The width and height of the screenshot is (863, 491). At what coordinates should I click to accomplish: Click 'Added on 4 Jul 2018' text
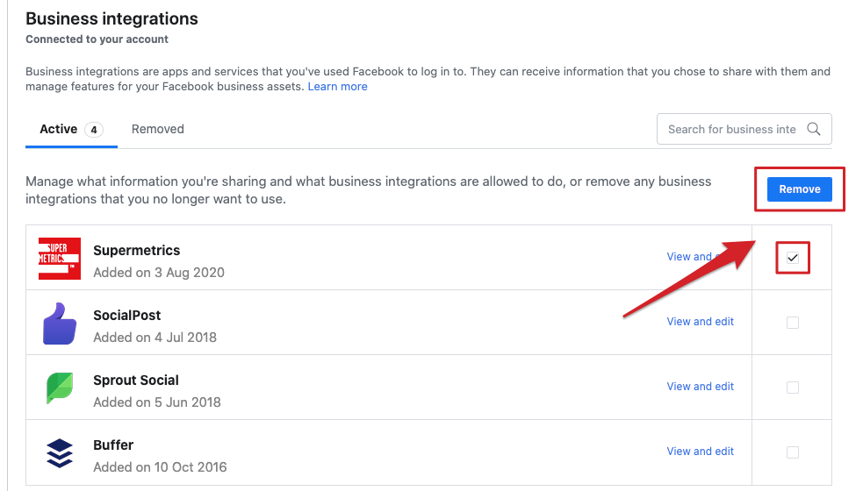(x=155, y=338)
